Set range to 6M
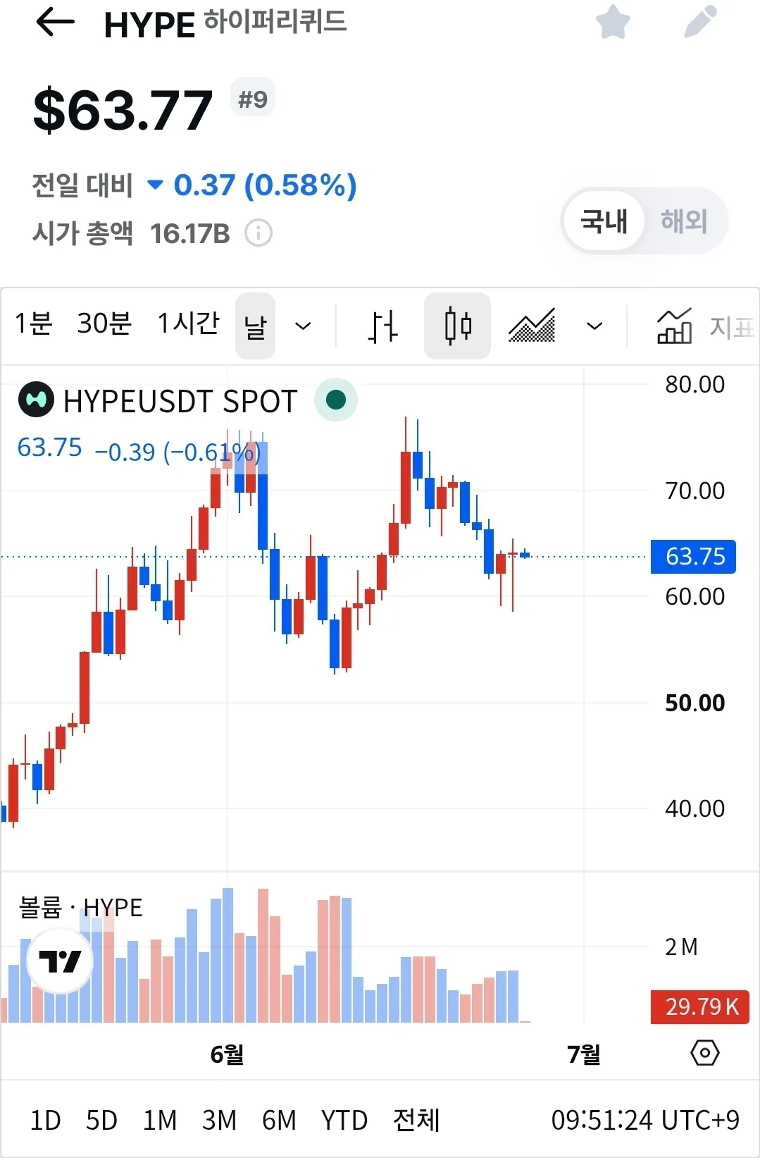Image resolution: width=760 pixels, height=1158 pixels. tap(279, 1120)
